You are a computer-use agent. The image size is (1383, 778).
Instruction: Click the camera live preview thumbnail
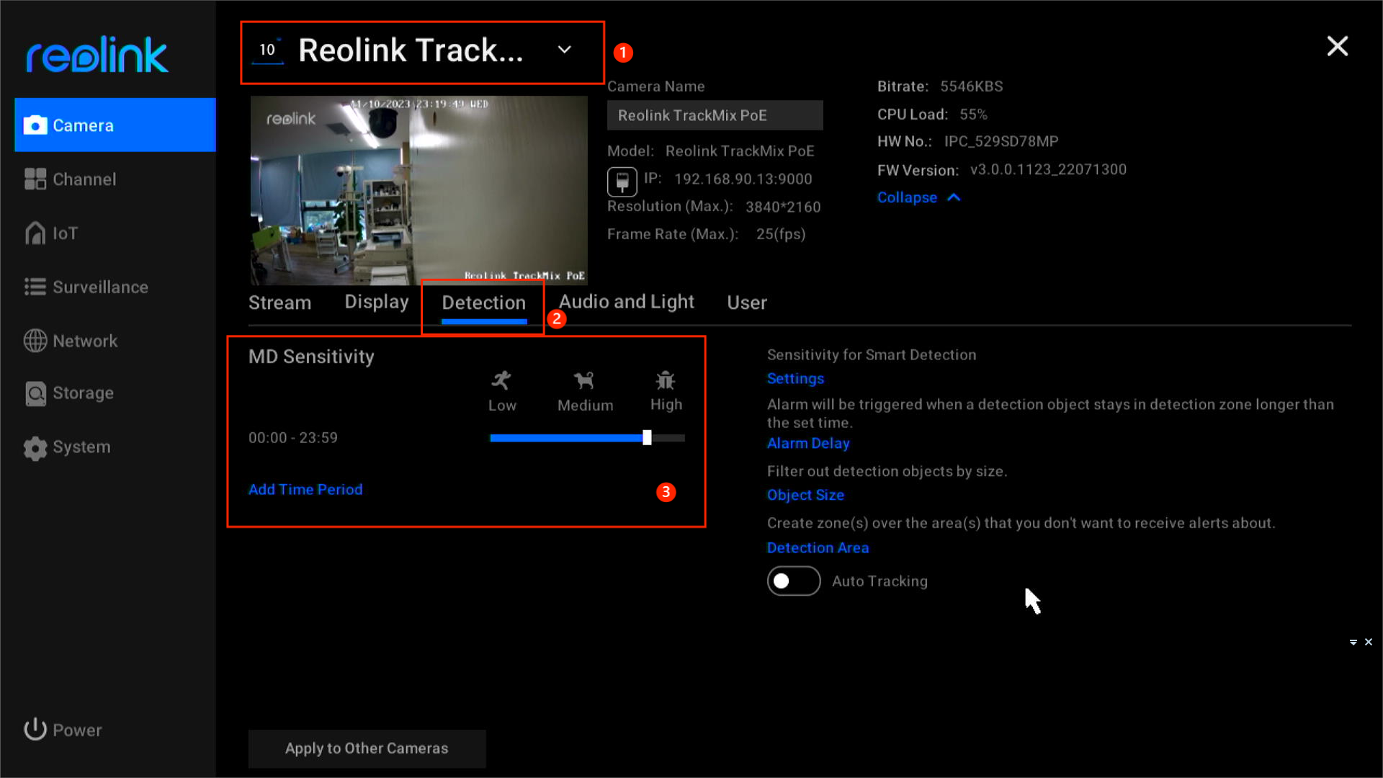[419, 191]
